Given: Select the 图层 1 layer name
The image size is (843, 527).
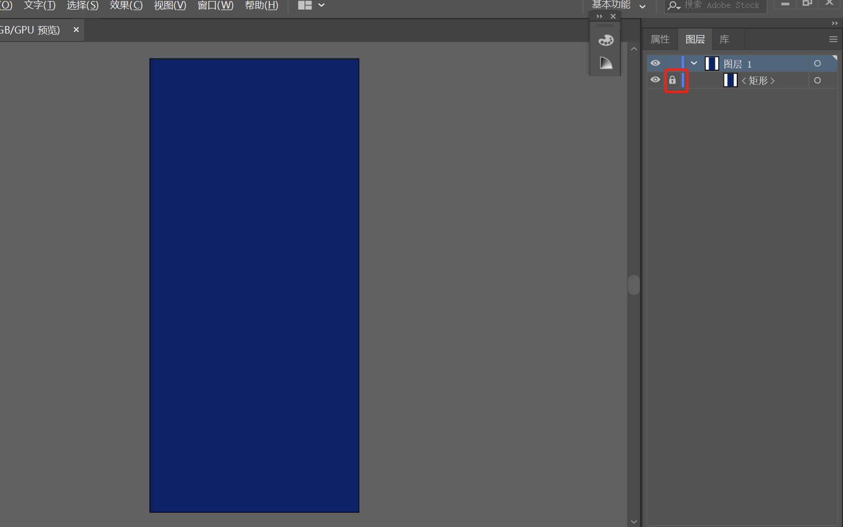Looking at the screenshot, I should (737, 64).
